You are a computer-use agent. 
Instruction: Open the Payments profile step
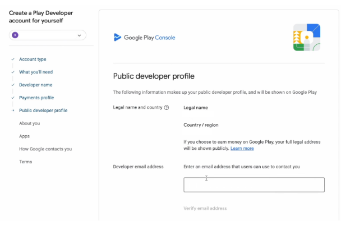pos(36,98)
